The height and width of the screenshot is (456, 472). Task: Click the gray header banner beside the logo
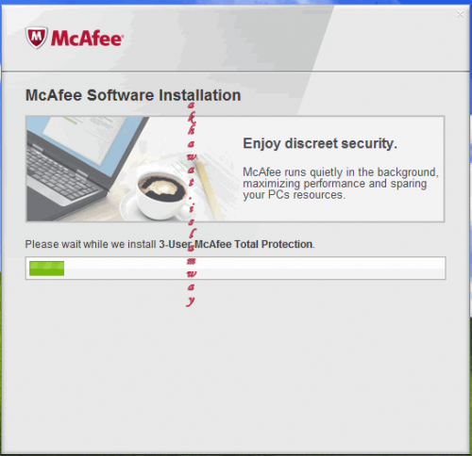[x=283, y=38]
